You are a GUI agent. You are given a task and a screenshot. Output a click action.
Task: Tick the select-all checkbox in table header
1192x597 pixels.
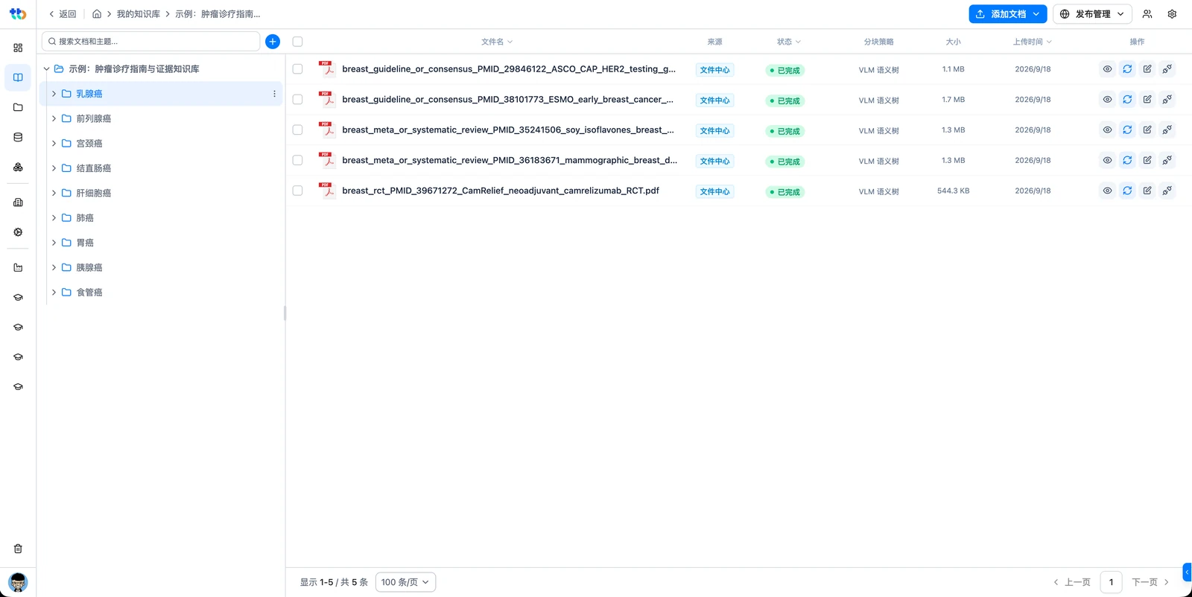point(297,42)
